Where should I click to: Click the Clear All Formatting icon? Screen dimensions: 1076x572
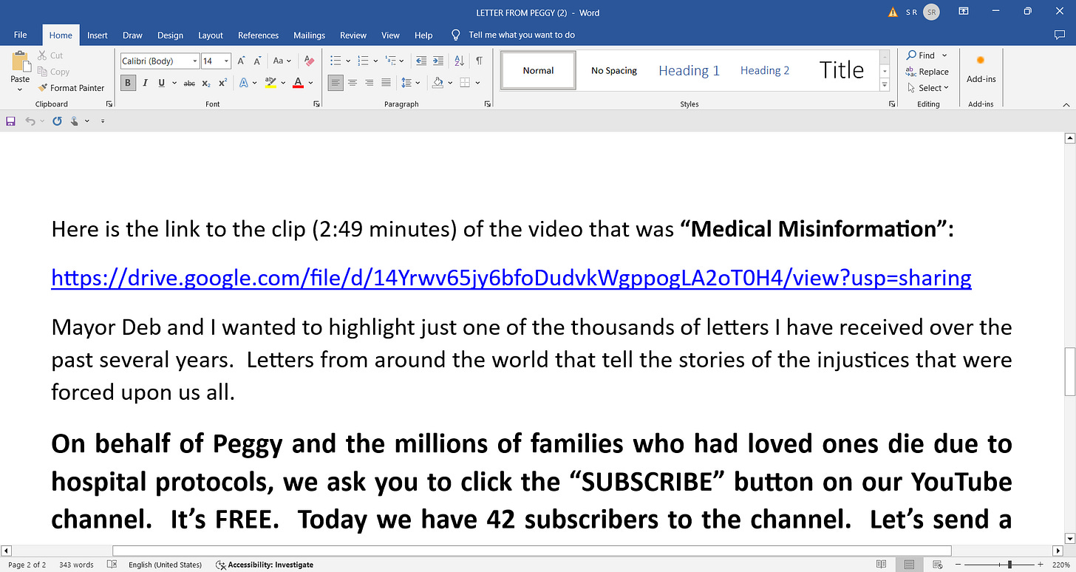pos(309,61)
